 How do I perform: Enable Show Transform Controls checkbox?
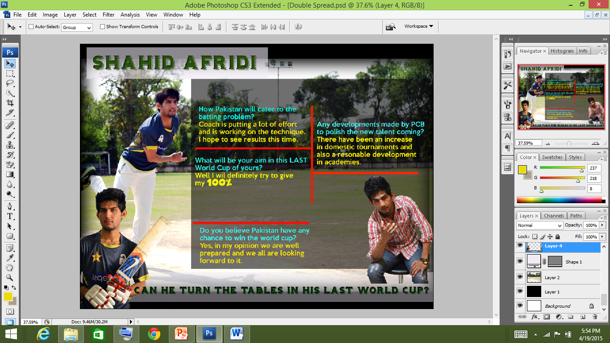click(x=102, y=27)
